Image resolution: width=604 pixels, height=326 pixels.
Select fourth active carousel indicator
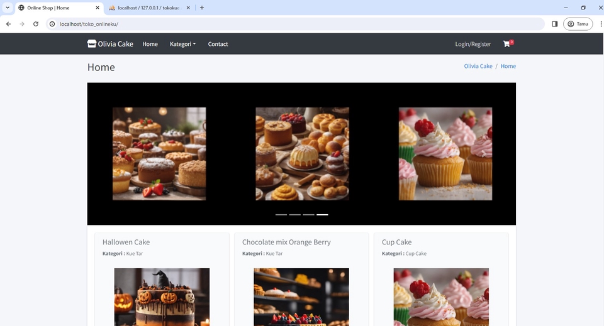(322, 215)
